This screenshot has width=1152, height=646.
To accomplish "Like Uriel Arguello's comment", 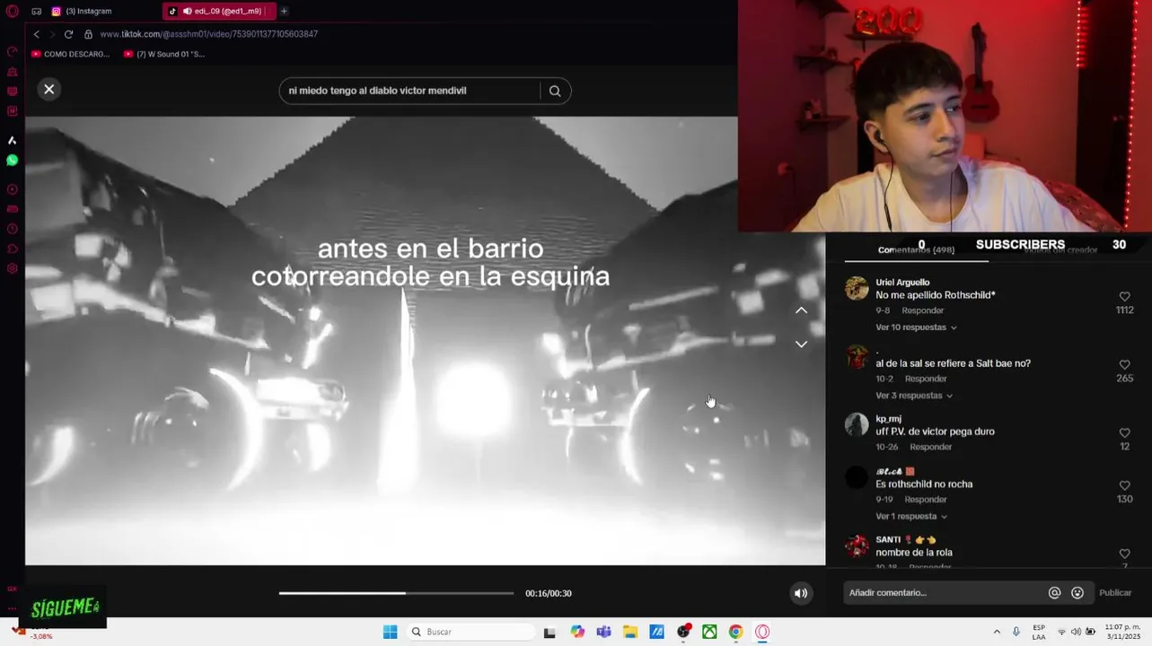I will point(1124,296).
